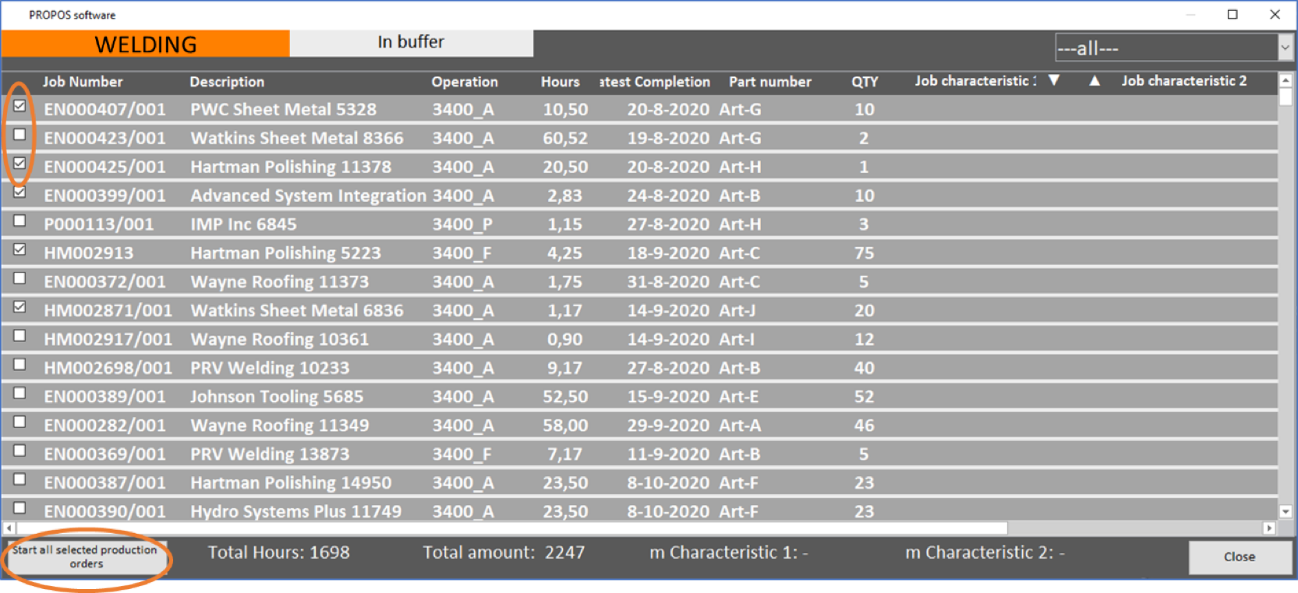
Task: Select the Johnson Tooling 5685 description
Action: tap(277, 397)
